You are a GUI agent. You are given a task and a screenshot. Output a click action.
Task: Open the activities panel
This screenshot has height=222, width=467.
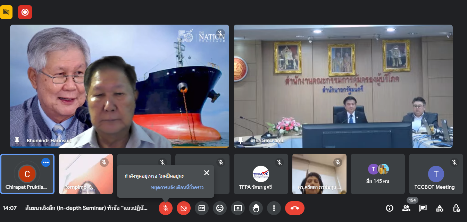click(x=440, y=208)
